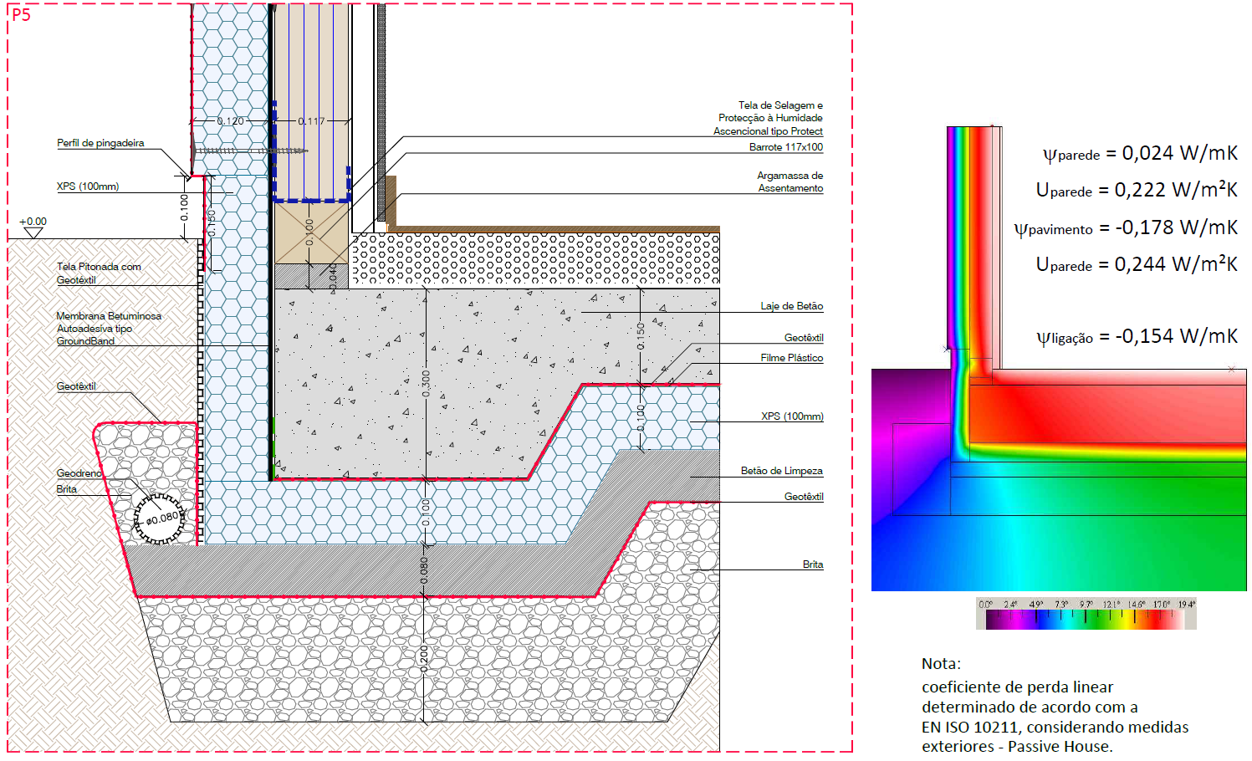Select the 0.200 gravel depth dimension

click(424, 659)
